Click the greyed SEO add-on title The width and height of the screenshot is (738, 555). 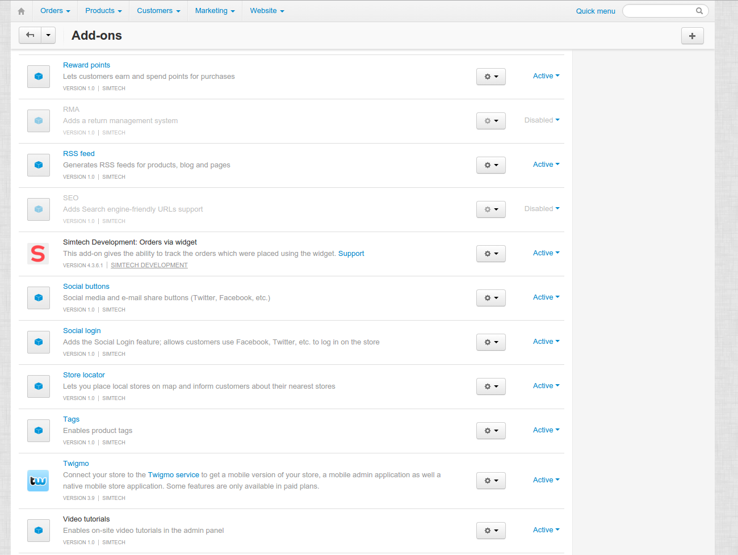[70, 198]
